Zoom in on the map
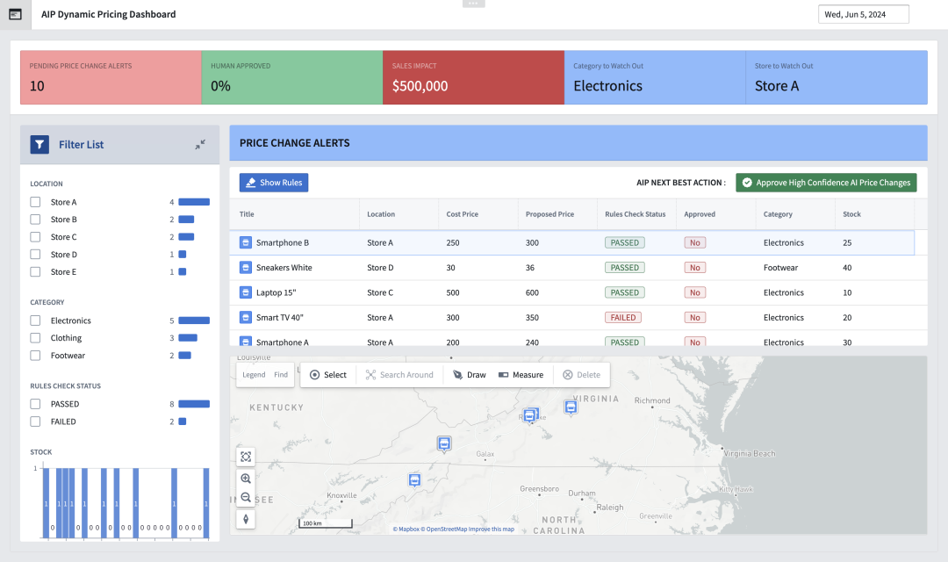Screen dimensions: 948x562 [246, 479]
